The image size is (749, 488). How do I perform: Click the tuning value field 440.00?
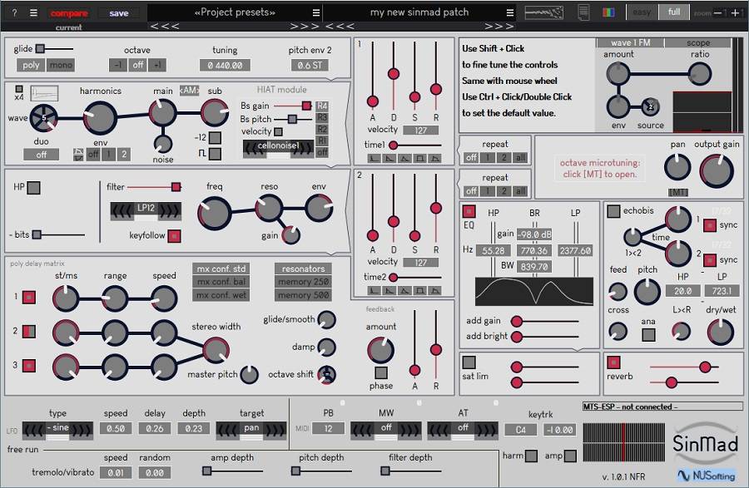click(225, 66)
